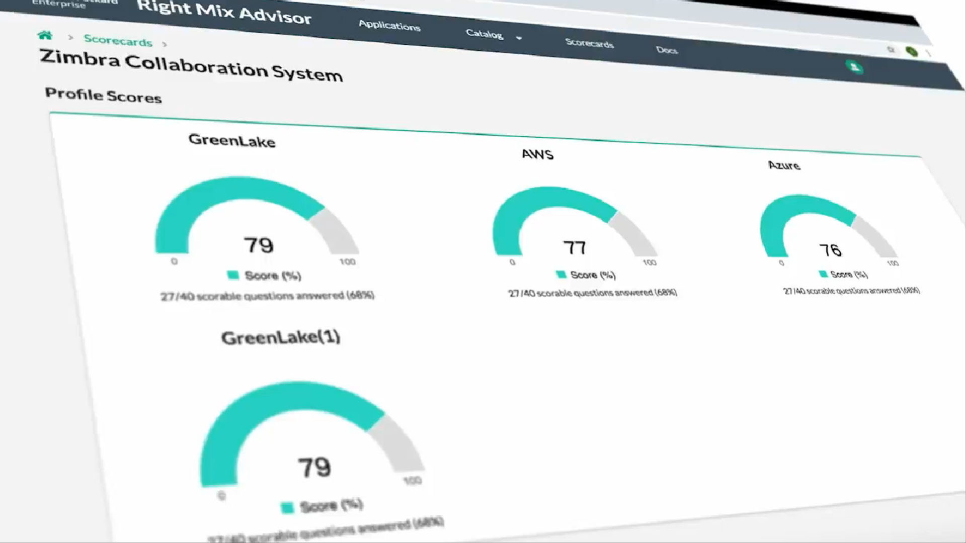Toggle Score (%) legend swatch under GreenLake(1)
966x543 pixels.
point(287,508)
